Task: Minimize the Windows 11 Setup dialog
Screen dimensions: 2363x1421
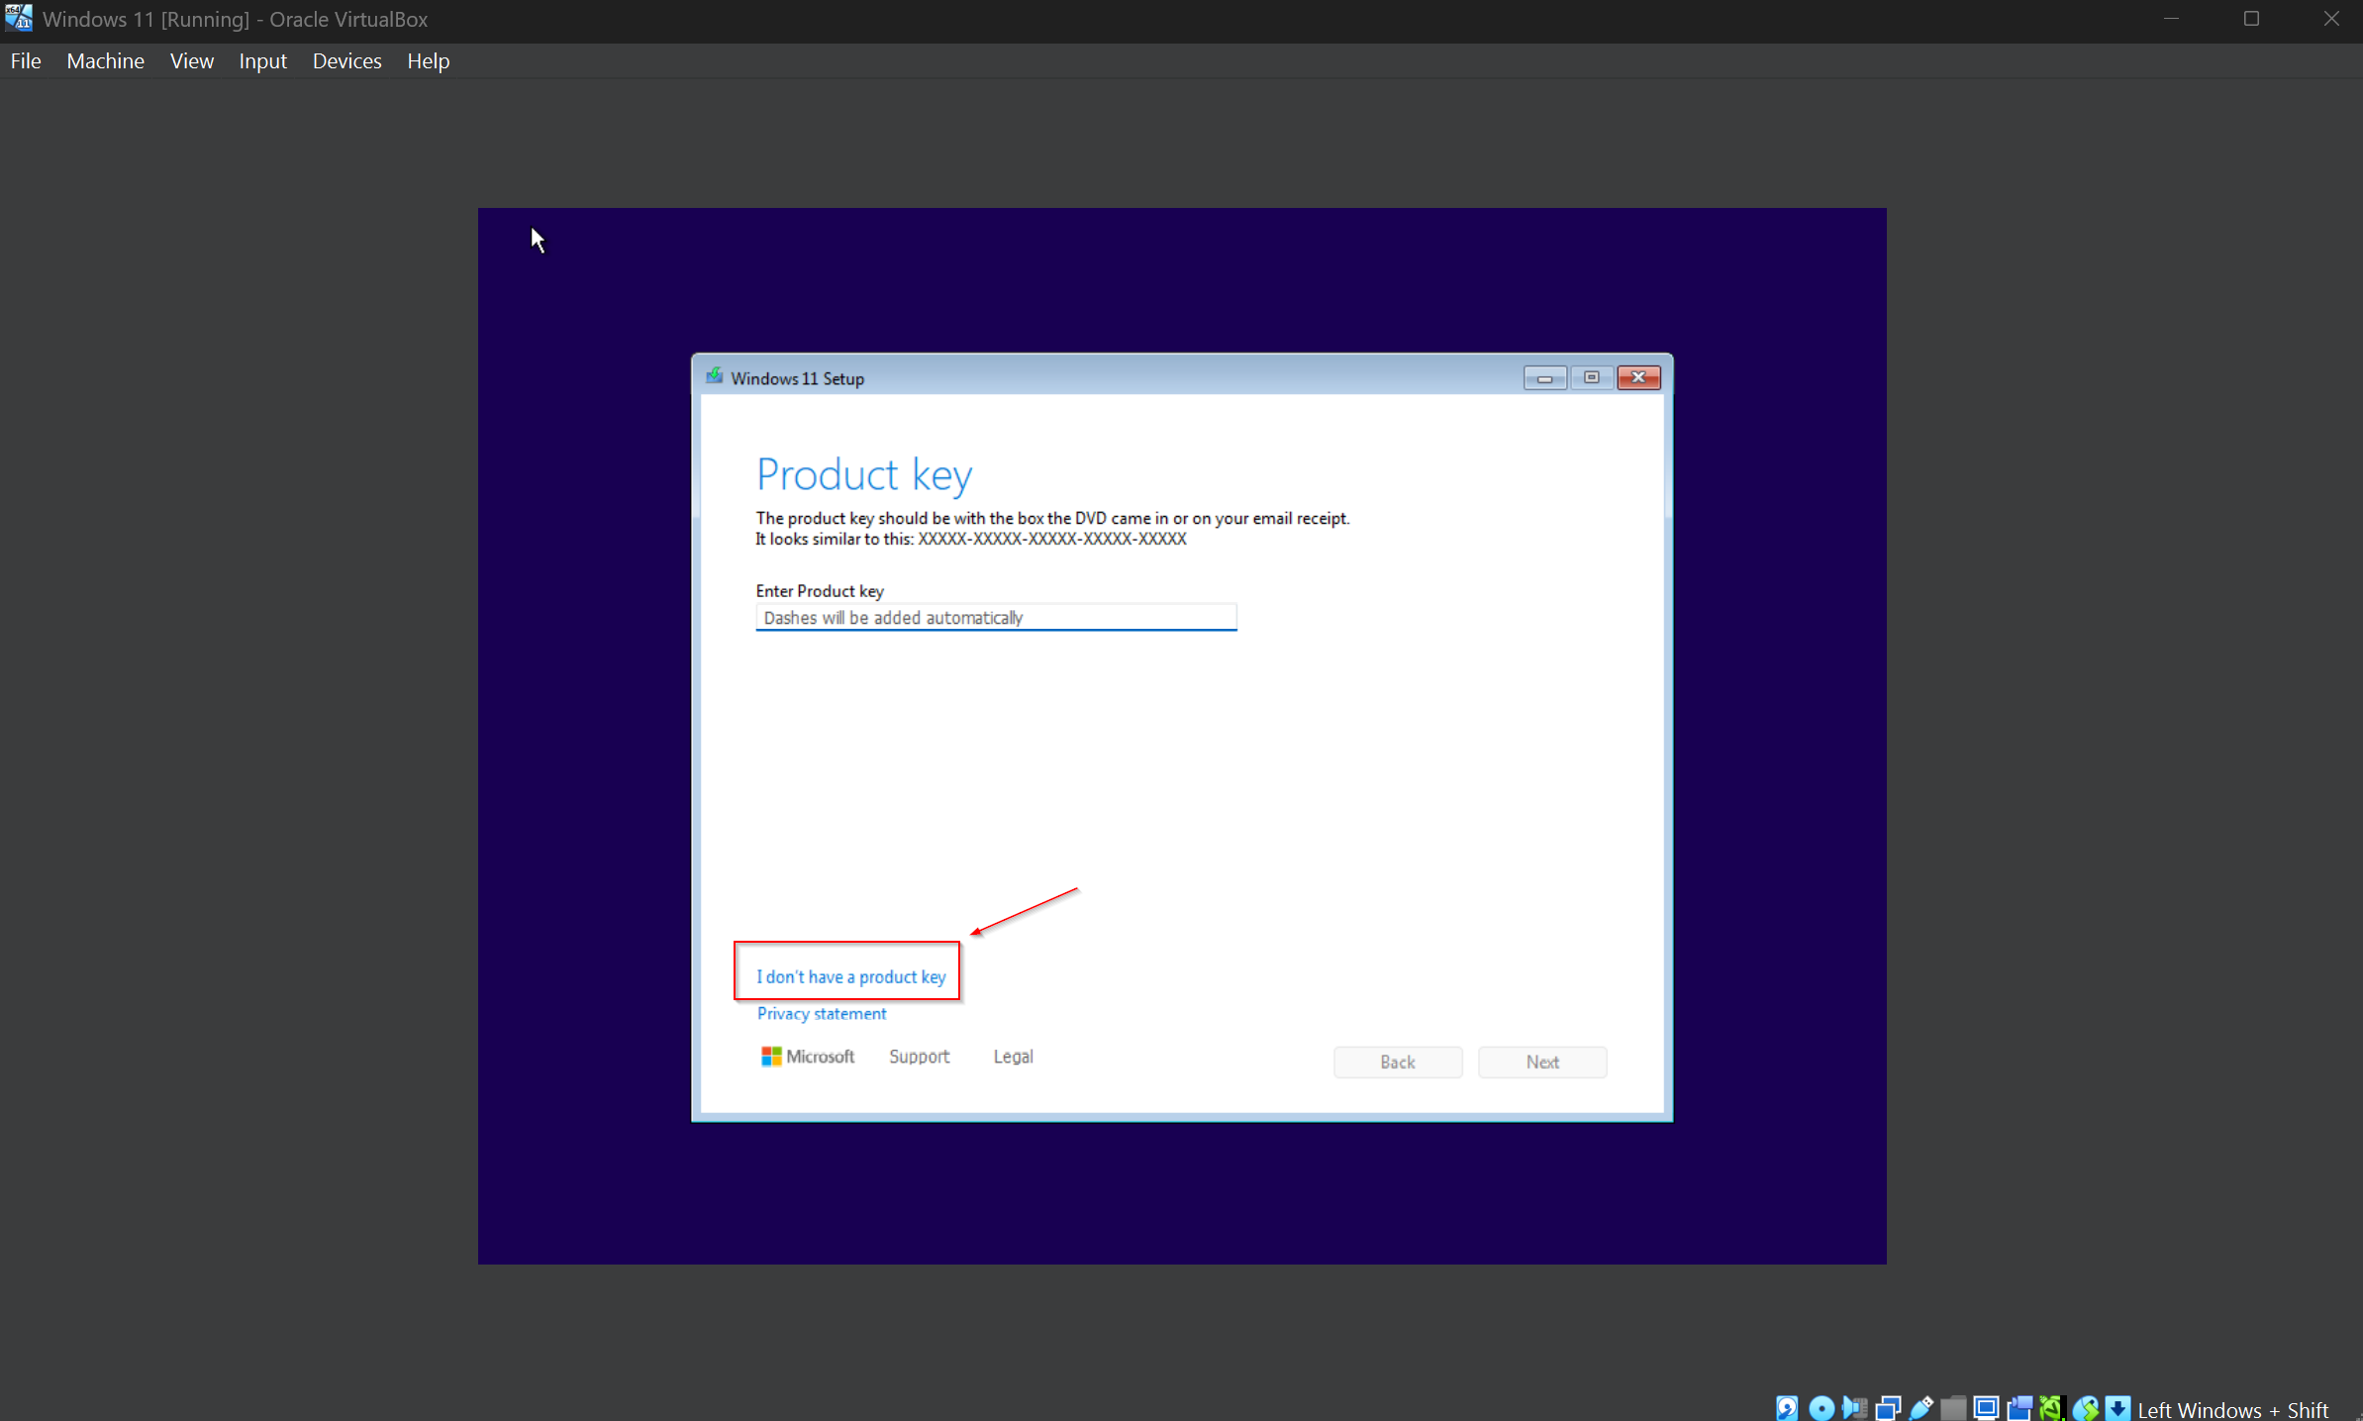Action: 1544,377
